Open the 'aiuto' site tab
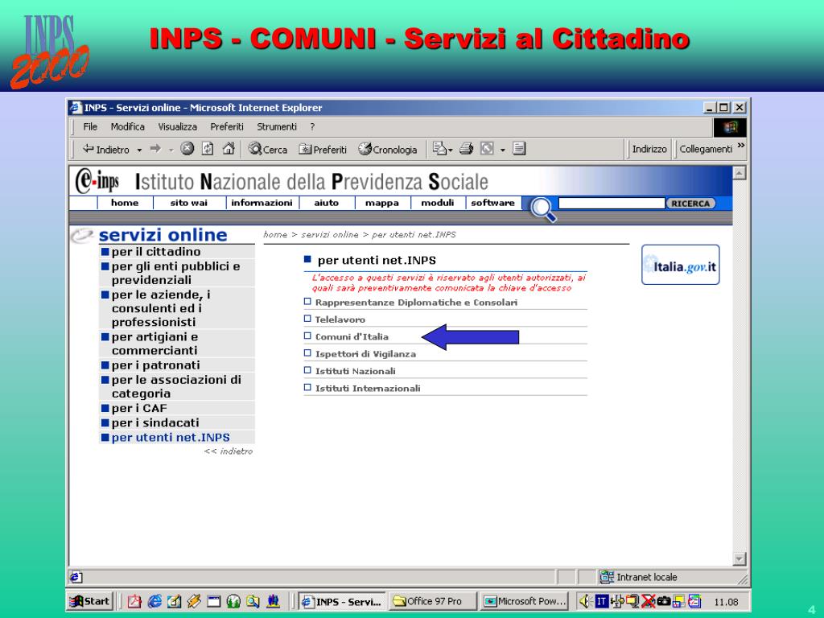 [x=327, y=203]
